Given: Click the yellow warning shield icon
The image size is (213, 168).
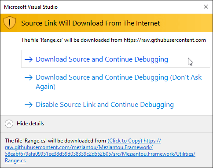Looking at the screenshot, I should tap(10, 23).
